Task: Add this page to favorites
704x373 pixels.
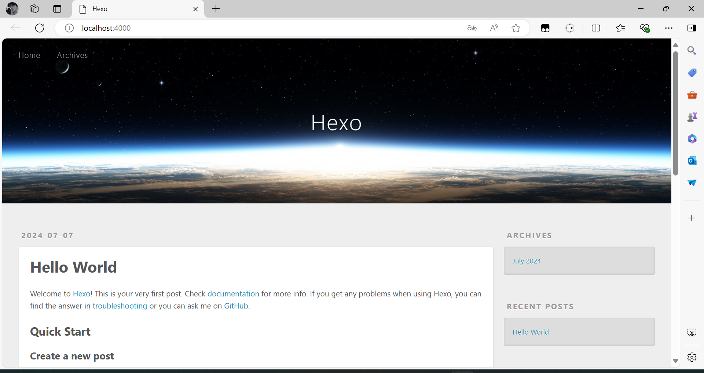Action: point(516,28)
